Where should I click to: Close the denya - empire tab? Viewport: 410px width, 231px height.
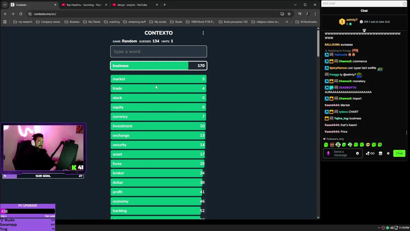coord(157,5)
